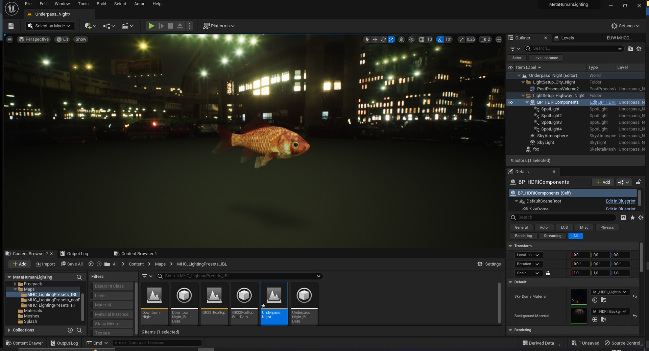Open the Build menu
The height and width of the screenshot is (351, 649).
coord(101,4)
